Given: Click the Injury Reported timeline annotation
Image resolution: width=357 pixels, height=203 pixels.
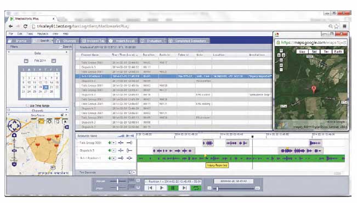Looking at the screenshot, I should [x=217, y=165].
